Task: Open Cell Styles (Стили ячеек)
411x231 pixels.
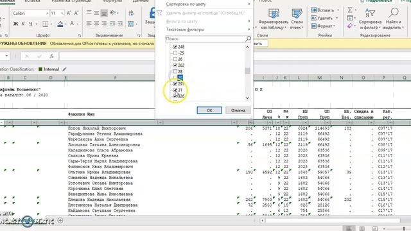Action: click(x=297, y=19)
